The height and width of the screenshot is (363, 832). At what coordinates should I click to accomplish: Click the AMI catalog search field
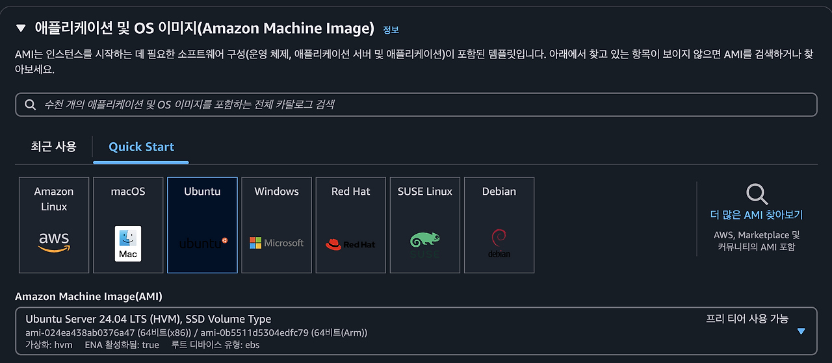(416, 105)
